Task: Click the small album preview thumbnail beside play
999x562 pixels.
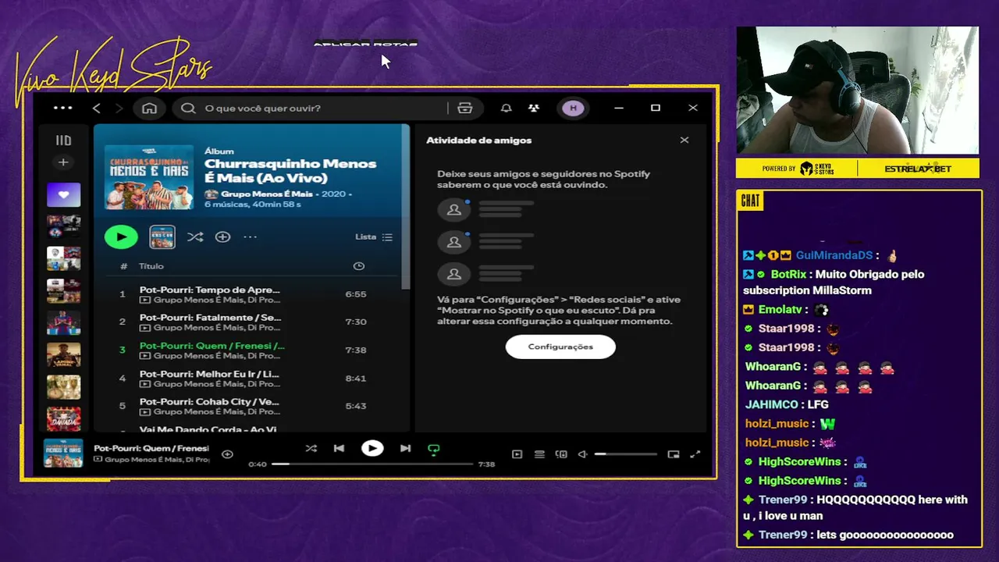Action: click(162, 237)
